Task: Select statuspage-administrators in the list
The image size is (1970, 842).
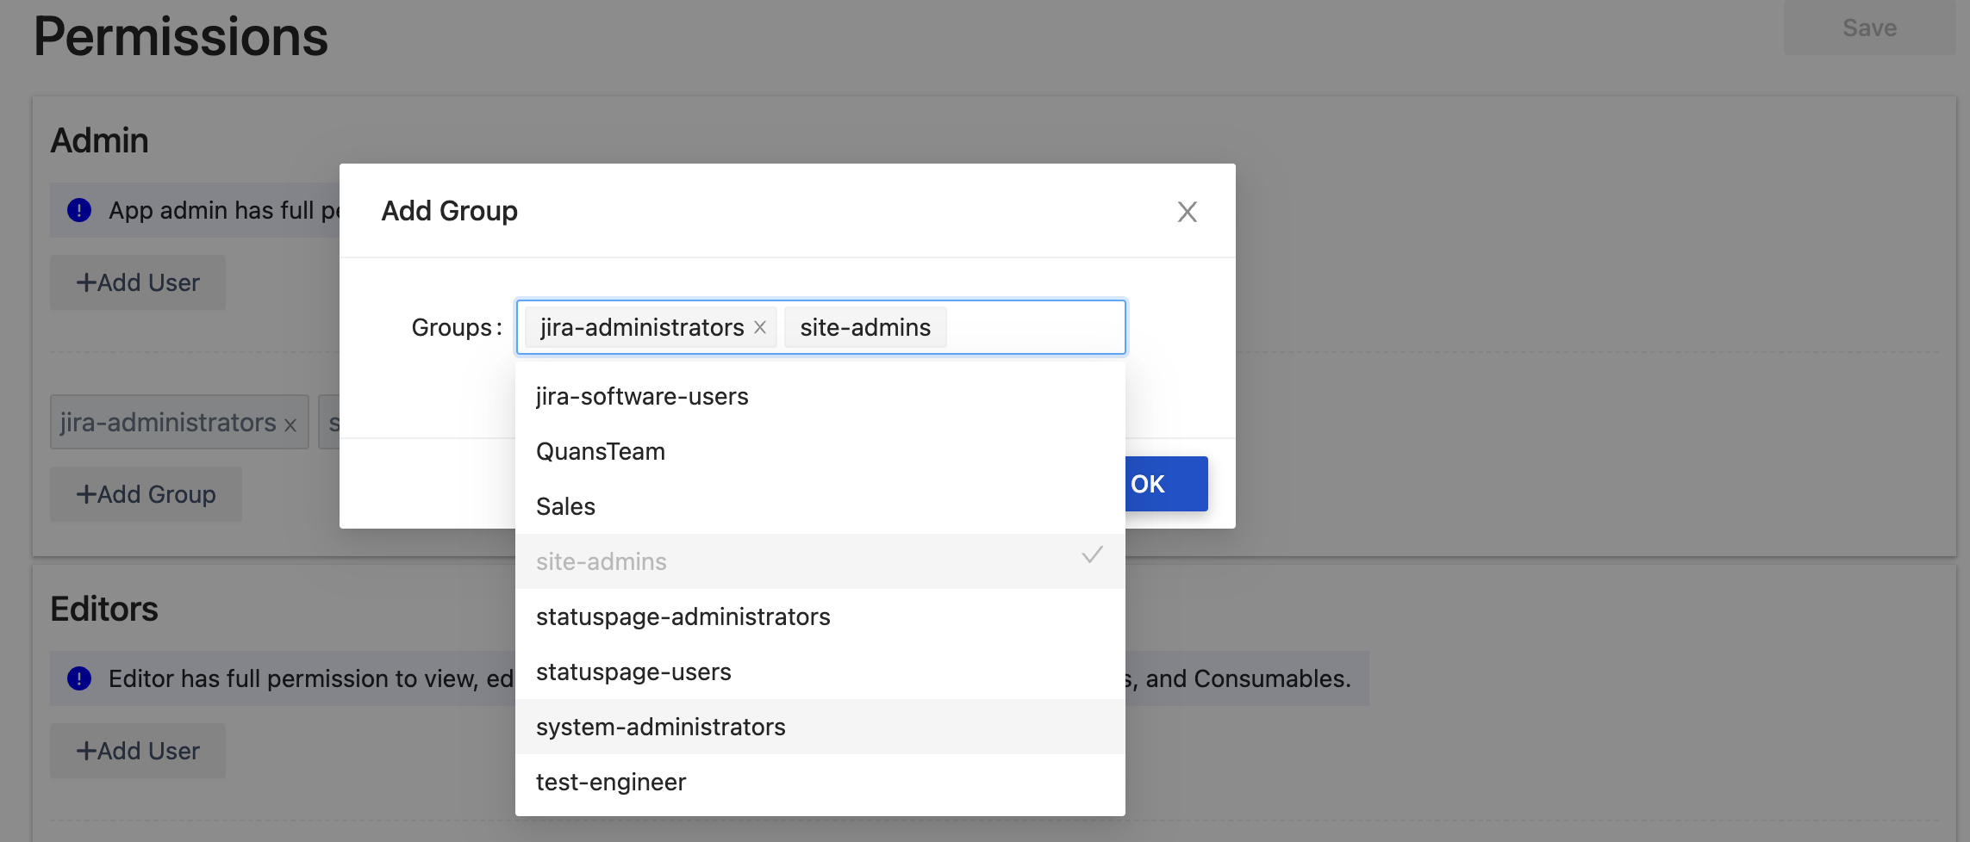Action: pyautogui.click(x=683, y=616)
